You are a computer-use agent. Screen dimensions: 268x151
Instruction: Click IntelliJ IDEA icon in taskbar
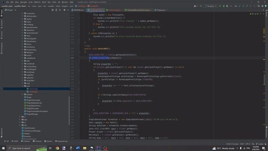98,148
